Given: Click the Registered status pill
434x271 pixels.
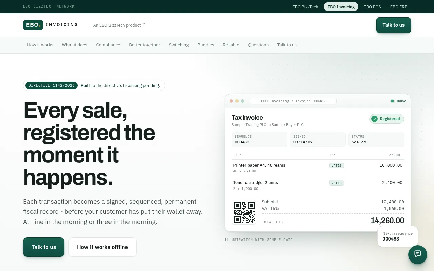Looking at the screenshot, I should click(387, 119).
